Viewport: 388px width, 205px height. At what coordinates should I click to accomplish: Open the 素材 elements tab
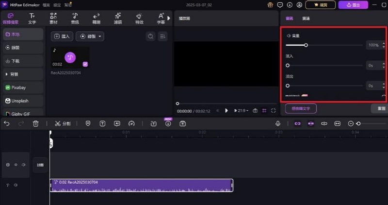pyautogui.click(x=53, y=18)
